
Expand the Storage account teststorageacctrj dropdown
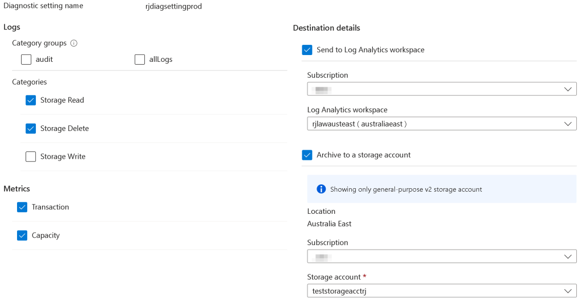[442, 291]
